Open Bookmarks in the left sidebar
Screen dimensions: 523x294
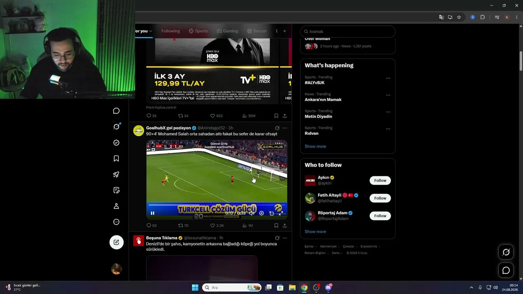click(116, 158)
